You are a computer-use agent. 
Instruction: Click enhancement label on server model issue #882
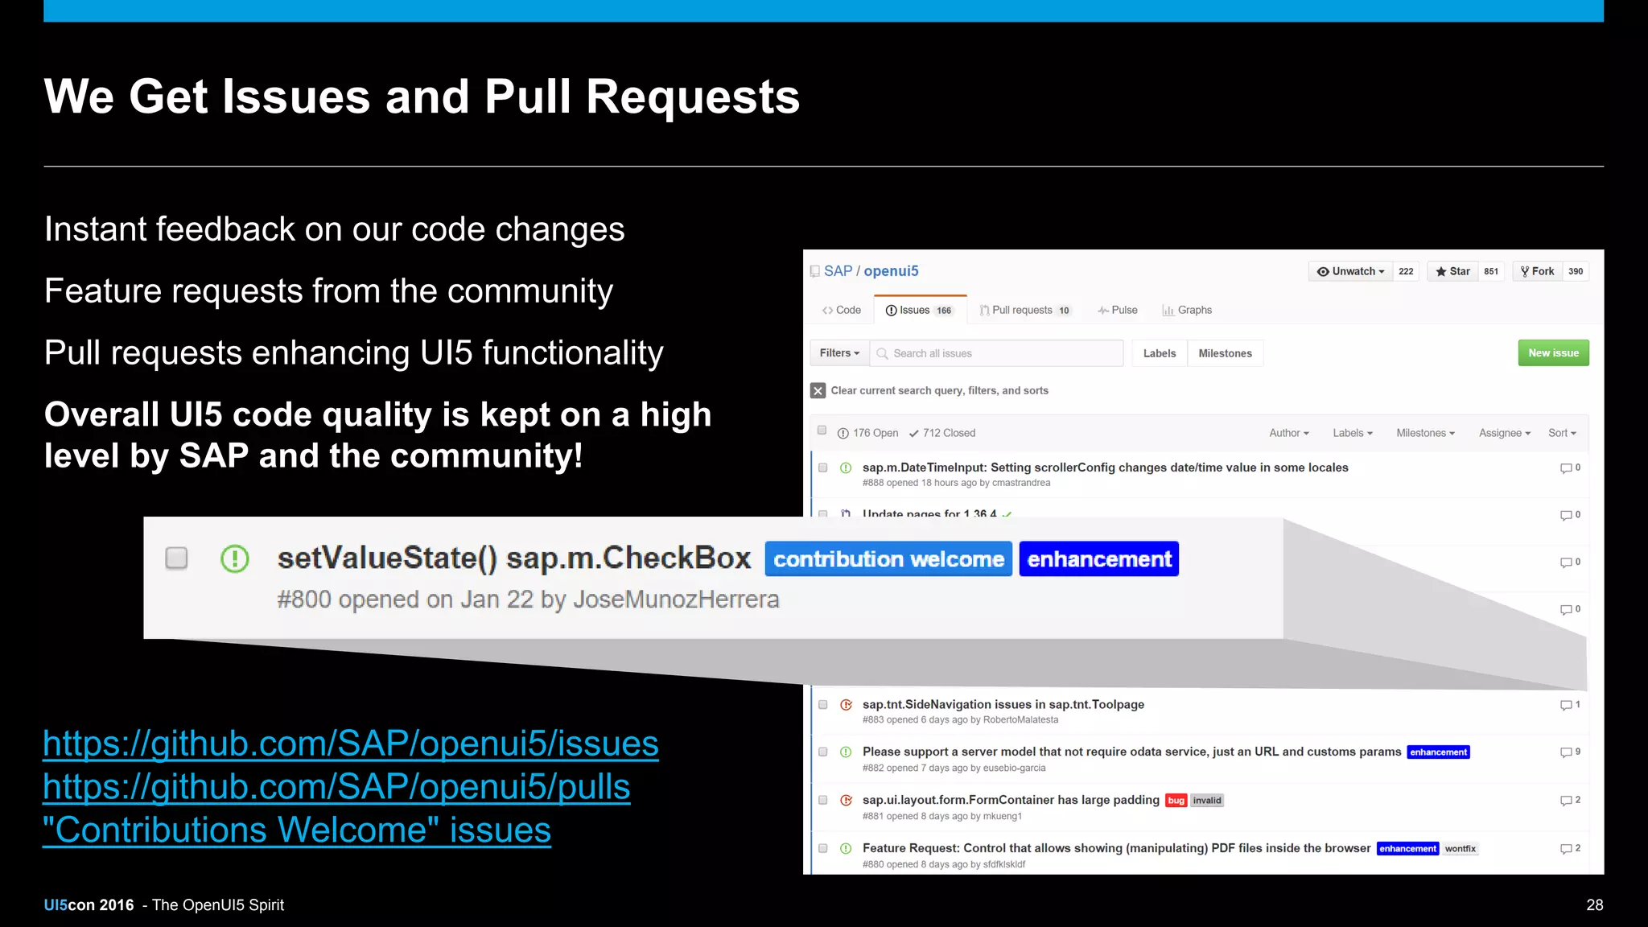click(x=1438, y=752)
